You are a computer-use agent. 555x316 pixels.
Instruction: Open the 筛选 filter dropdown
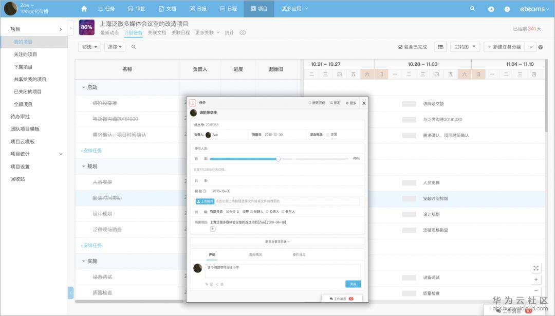pos(89,47)
